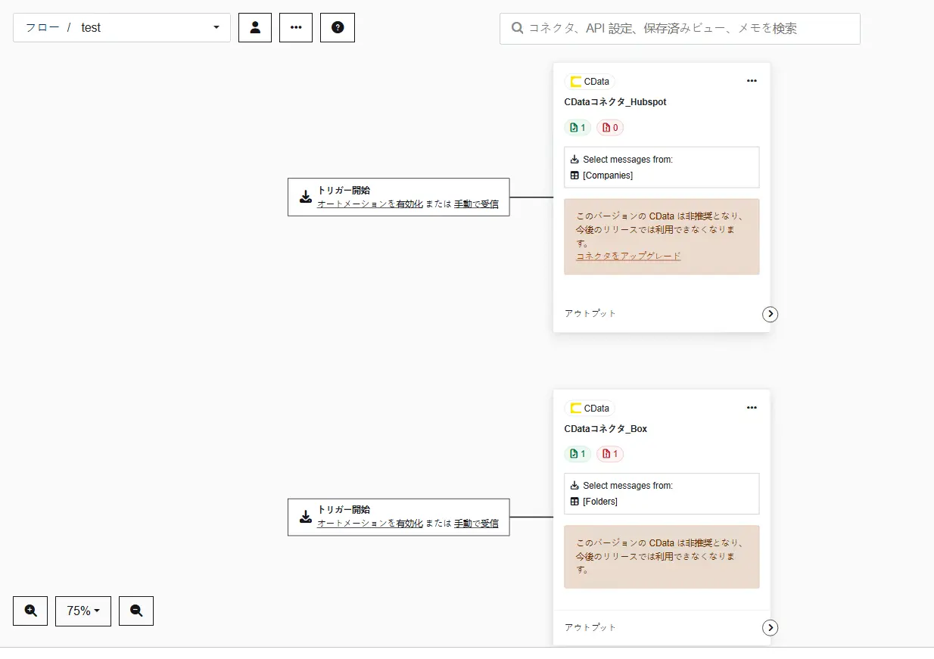Click Select messages from in Hubspot card
Viewport: 934px width, 659px height.
[x=627, y=160]
